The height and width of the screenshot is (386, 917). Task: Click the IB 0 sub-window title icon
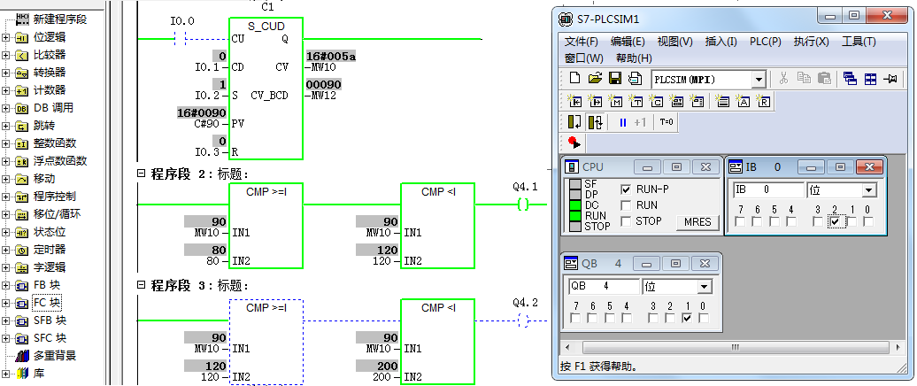click(736, 167)
